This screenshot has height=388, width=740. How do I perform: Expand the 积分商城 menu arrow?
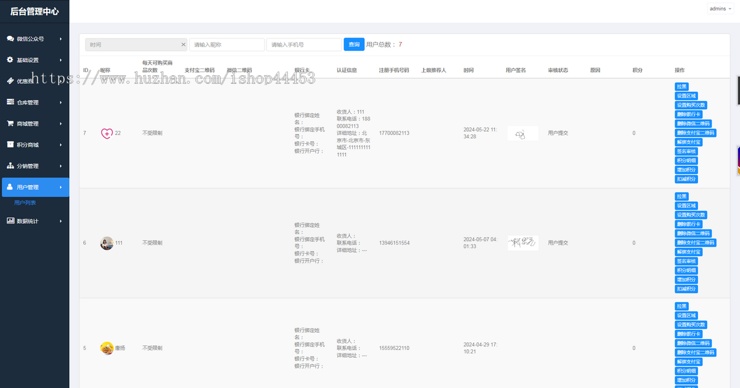point(60,144)
